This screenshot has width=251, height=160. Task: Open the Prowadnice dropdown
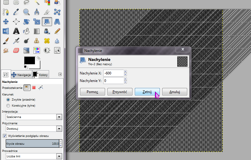(34, 156)
